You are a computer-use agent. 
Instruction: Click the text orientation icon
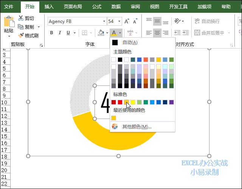(177, 21)
